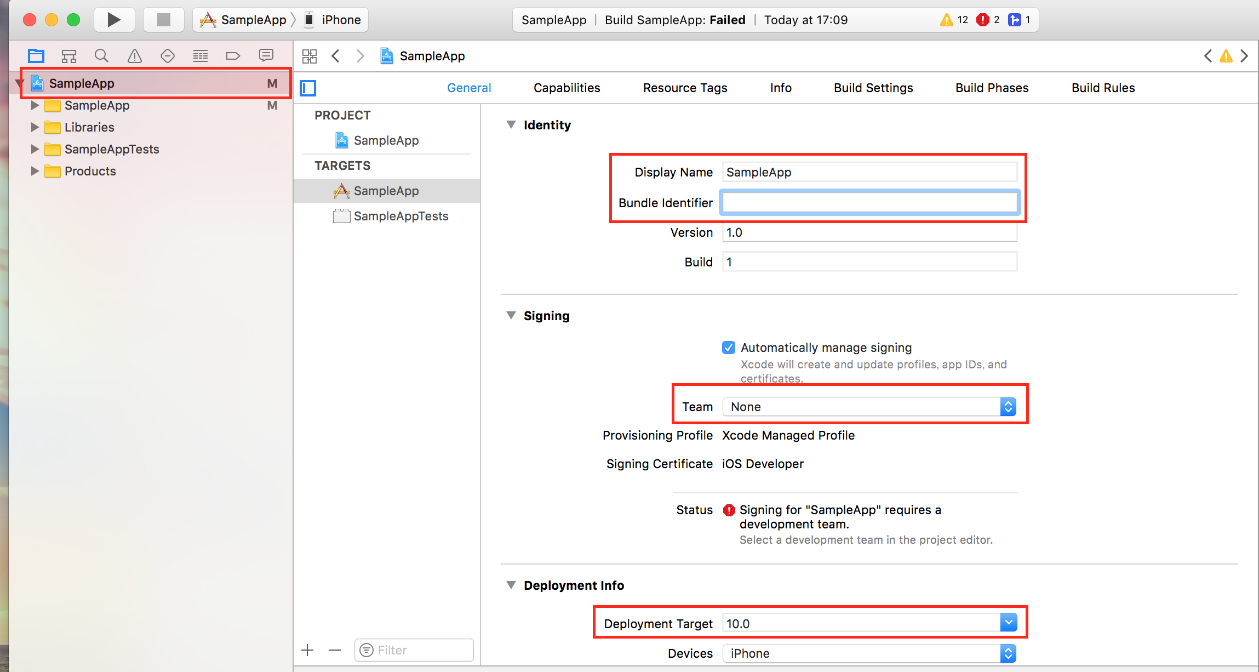This screenshot has height=672, width=1259.
Task: Click the jump bar warning triangle
Action: click(x=1226, y=56)
